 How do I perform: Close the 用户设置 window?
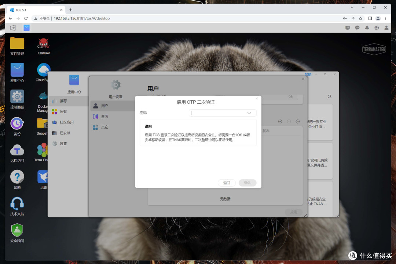(303, 79)
